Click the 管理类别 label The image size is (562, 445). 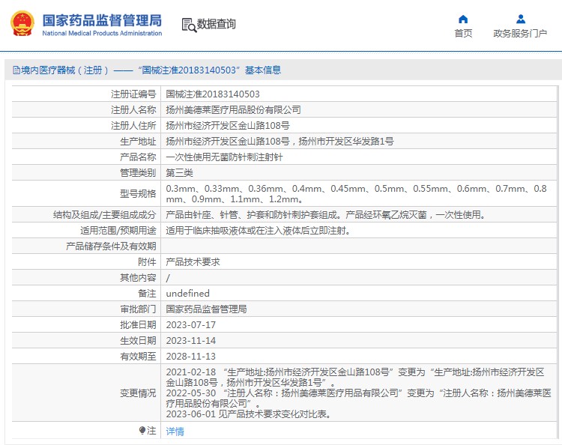138,173
